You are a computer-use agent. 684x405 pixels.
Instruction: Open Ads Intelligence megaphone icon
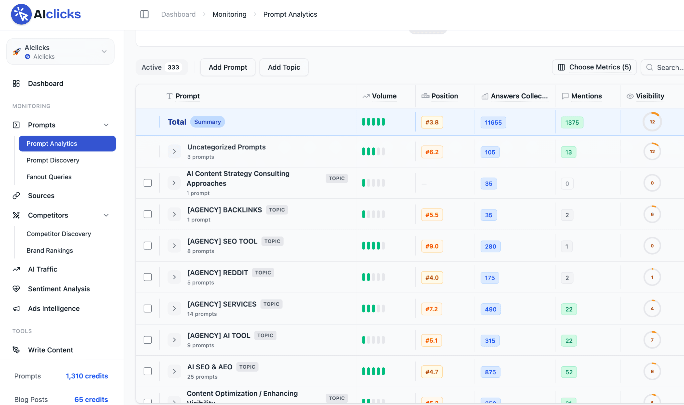pyautogui.click(x=16, y=309)
